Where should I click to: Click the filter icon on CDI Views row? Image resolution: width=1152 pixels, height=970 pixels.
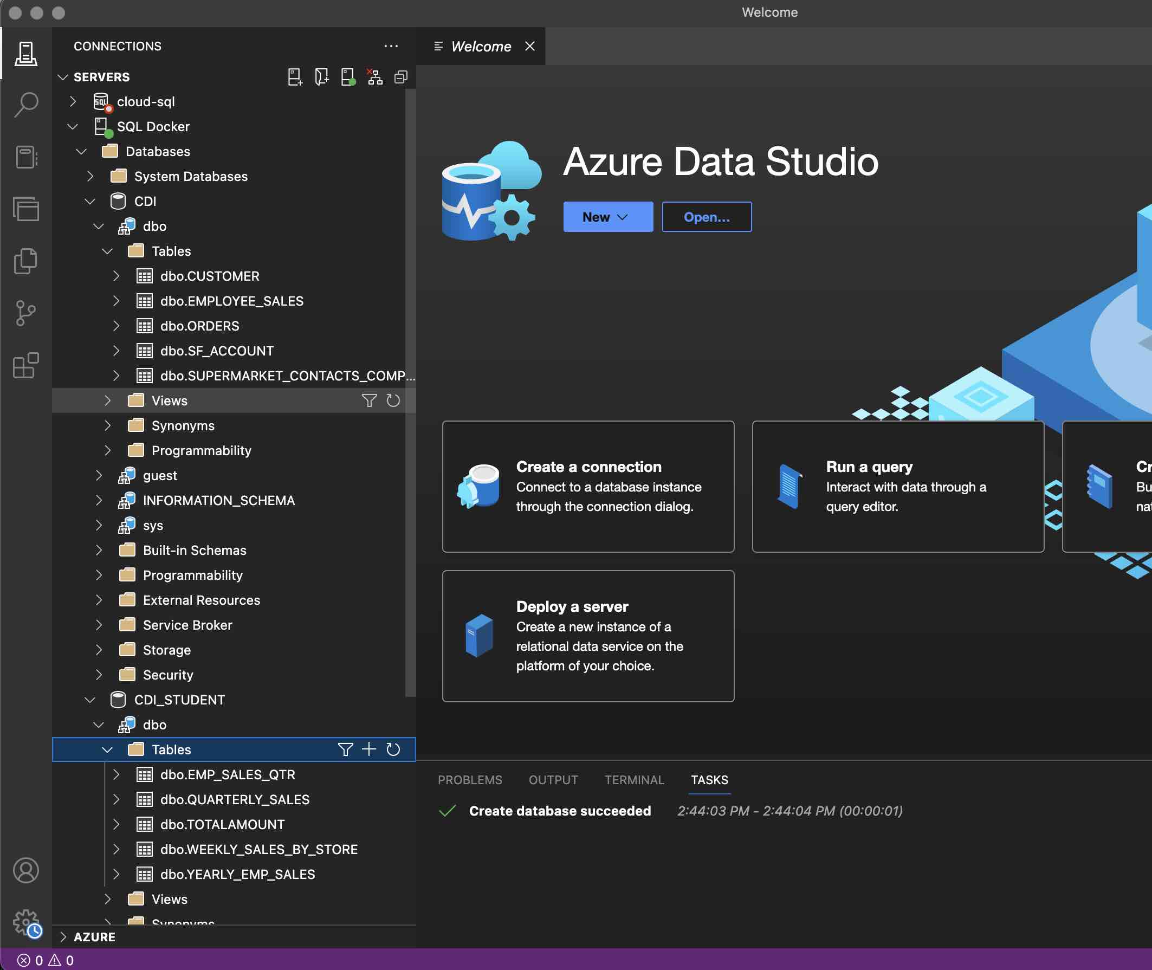point(369,400)
